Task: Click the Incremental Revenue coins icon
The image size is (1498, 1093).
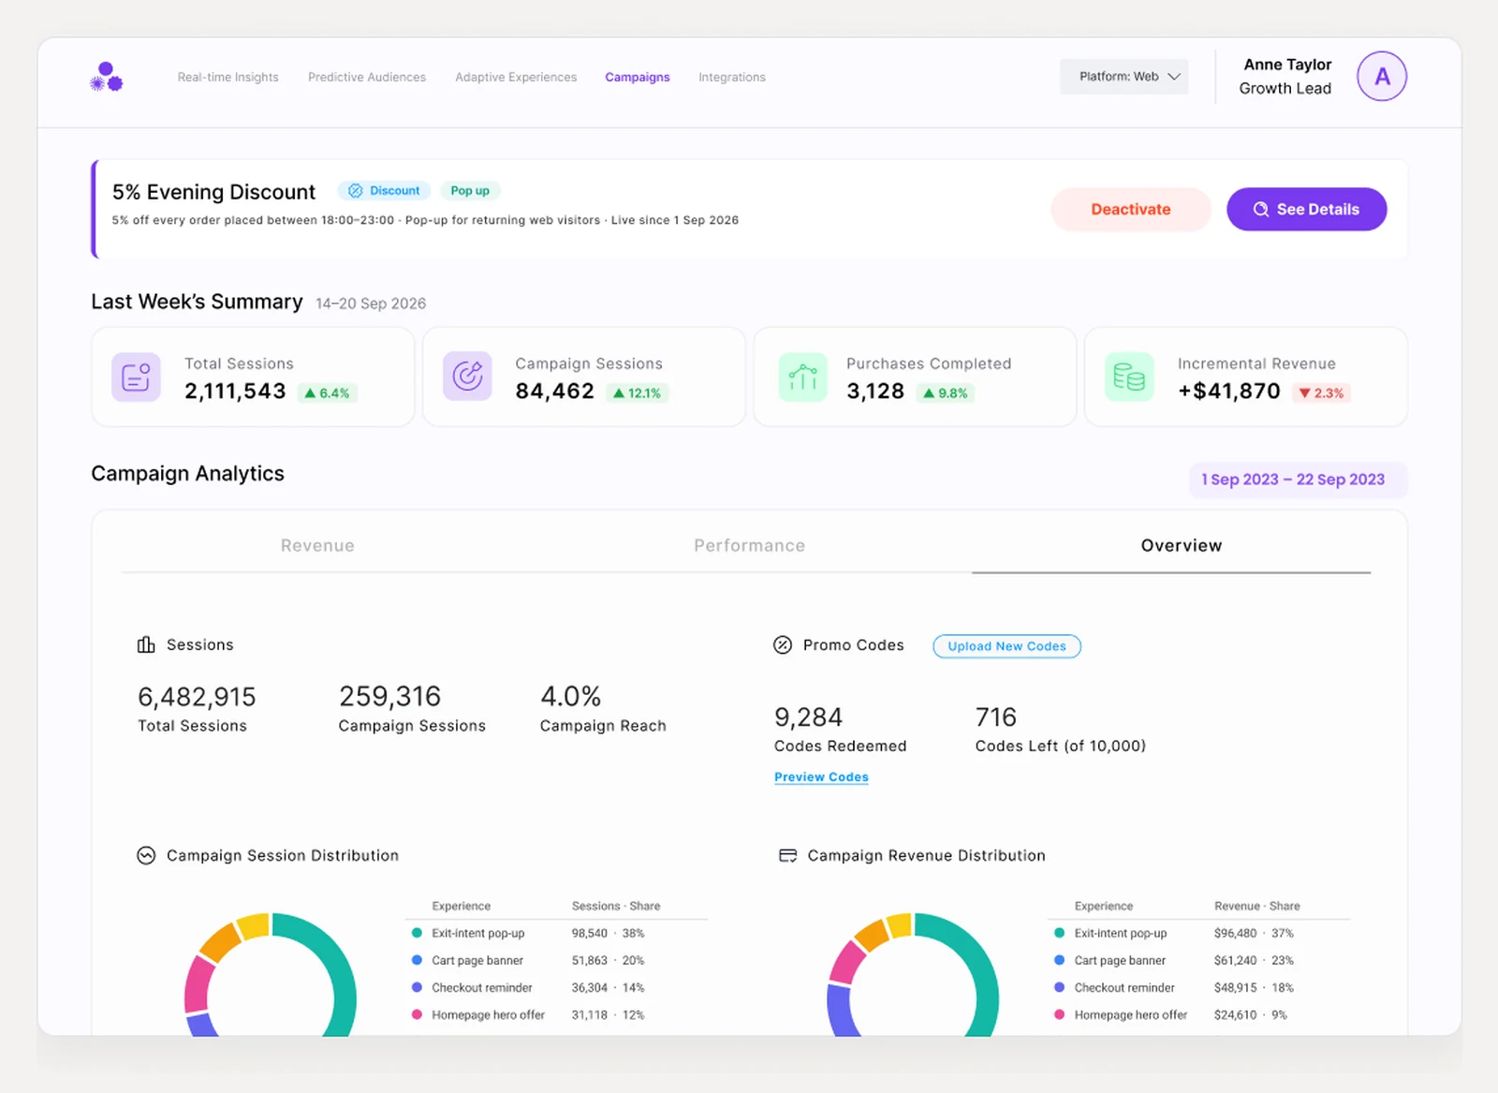Action: [x=1129, y=377]
